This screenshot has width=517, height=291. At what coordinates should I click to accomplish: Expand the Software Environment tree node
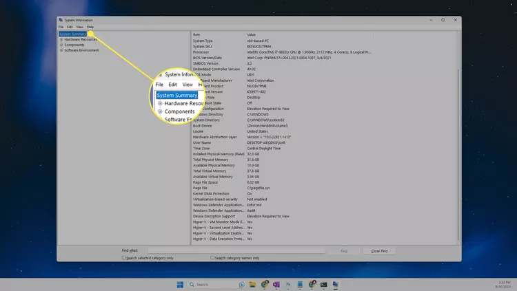point(61,50)
